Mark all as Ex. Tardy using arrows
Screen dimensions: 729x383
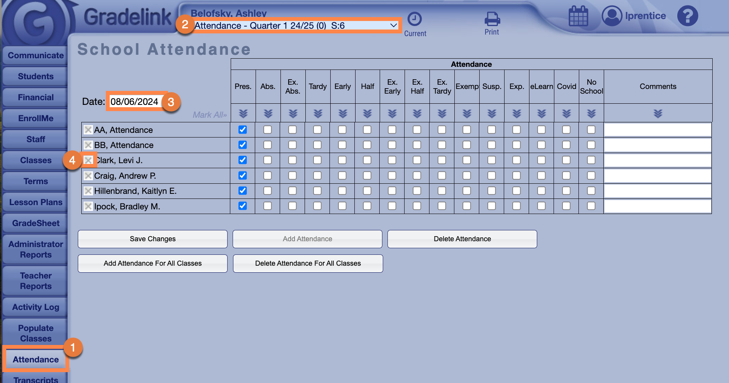coord(442,113)
